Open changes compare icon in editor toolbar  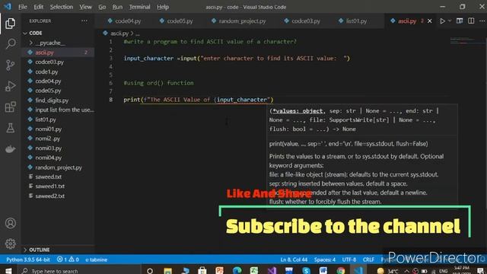pos(460,21)
